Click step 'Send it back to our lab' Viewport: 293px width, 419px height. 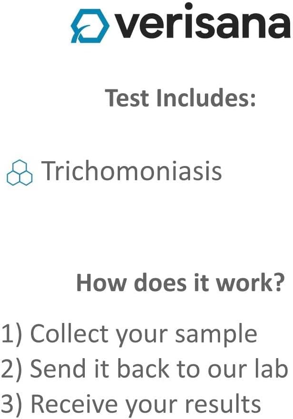159,368
